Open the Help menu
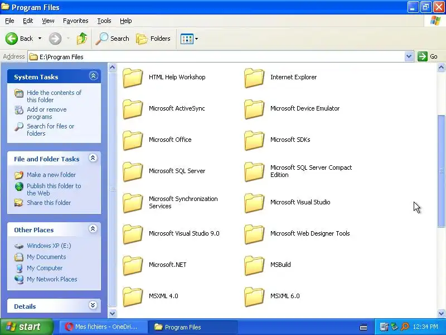This screenshot has width=446, height=335. (x=126, y=21)
